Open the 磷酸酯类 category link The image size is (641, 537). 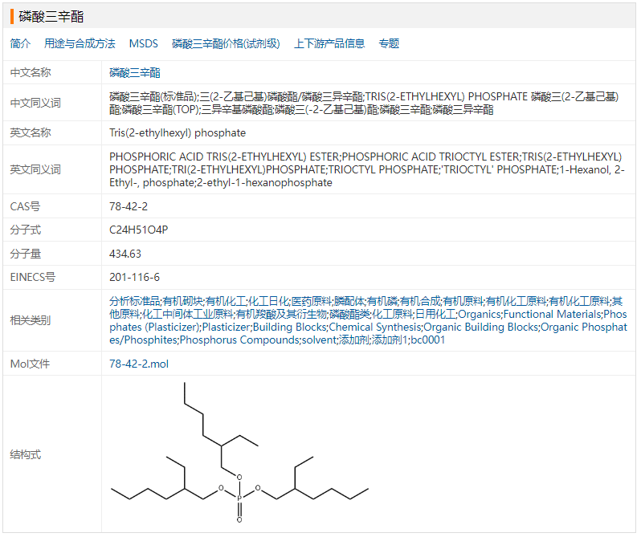(349, 314)
